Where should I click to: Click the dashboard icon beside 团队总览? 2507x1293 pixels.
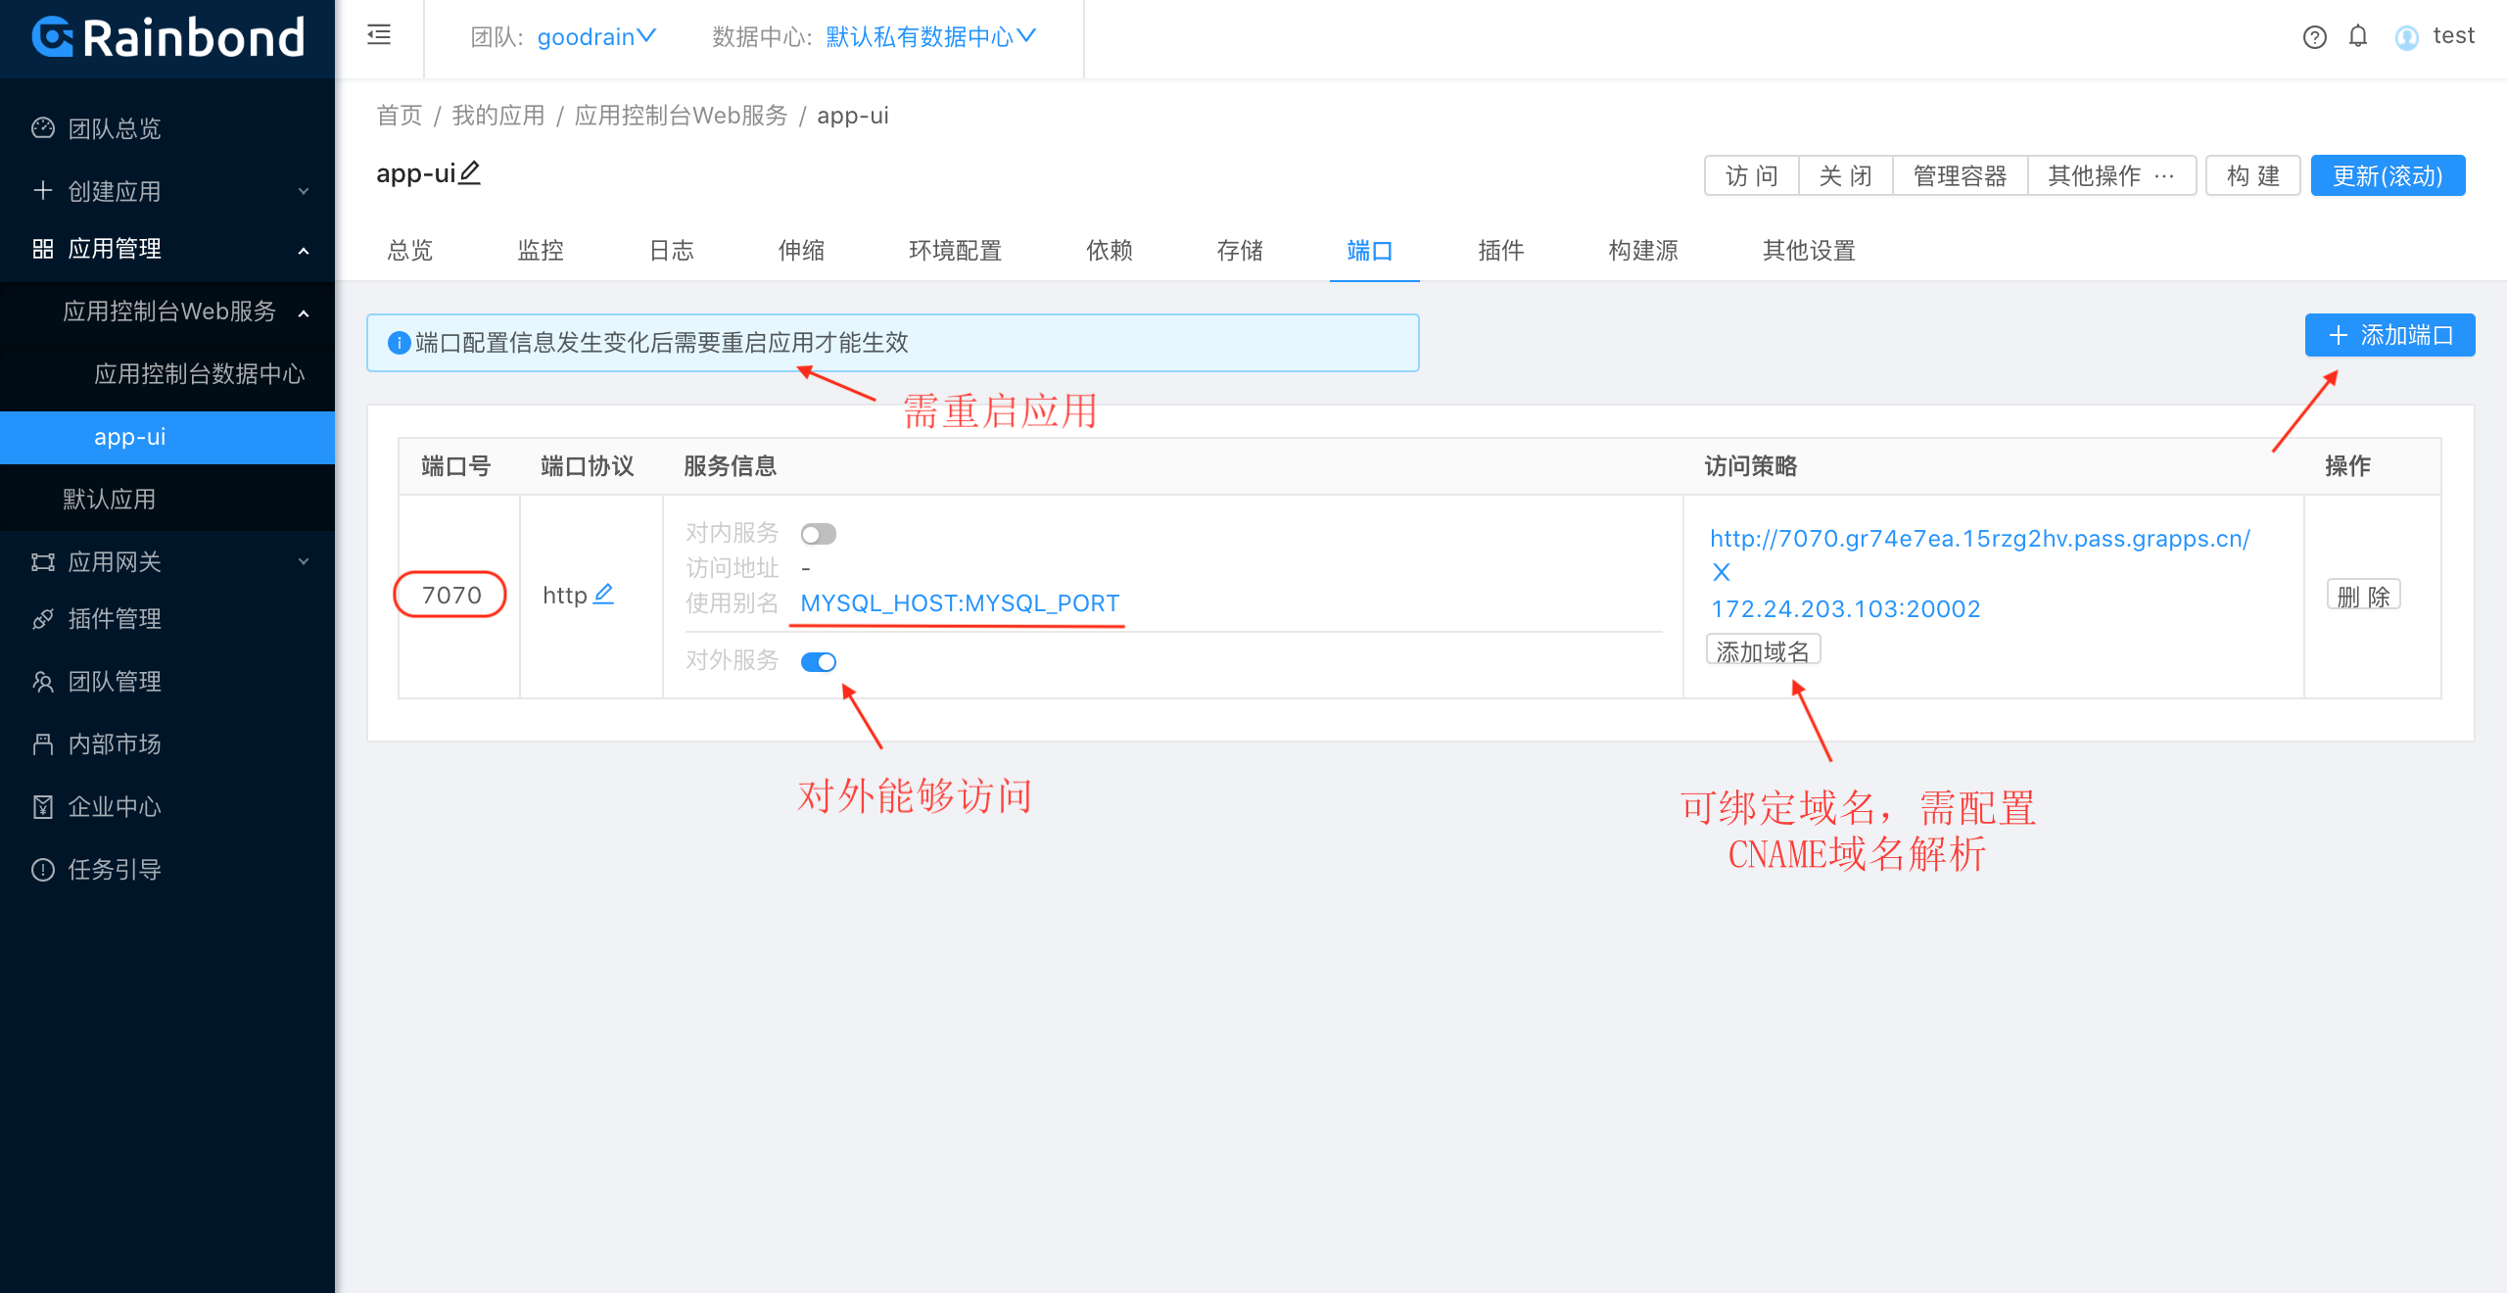pyautogui.click(x=43, y=127)
